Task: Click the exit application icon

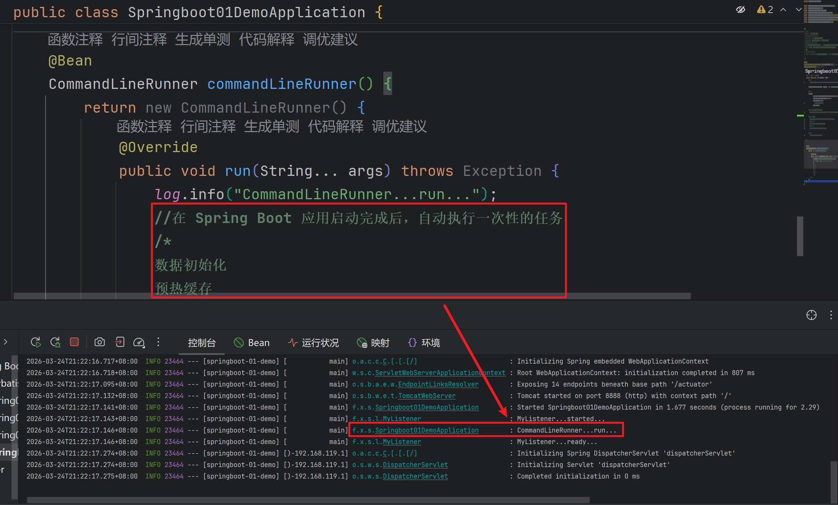Action: point(120,342)
